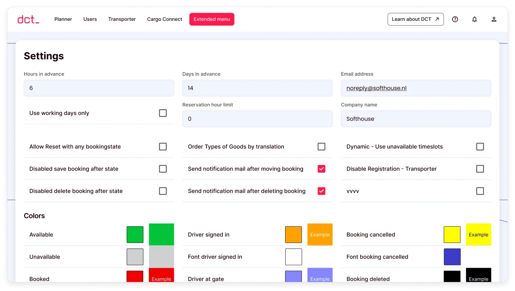Open the notifications bell
515x291 pixels.
coord(474,19)
